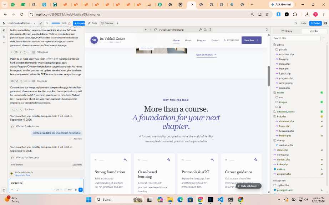The width and height of the screenshot is (329, 205).
Task: Click the plus attach icon in chat box
Action: coord(12,190)
